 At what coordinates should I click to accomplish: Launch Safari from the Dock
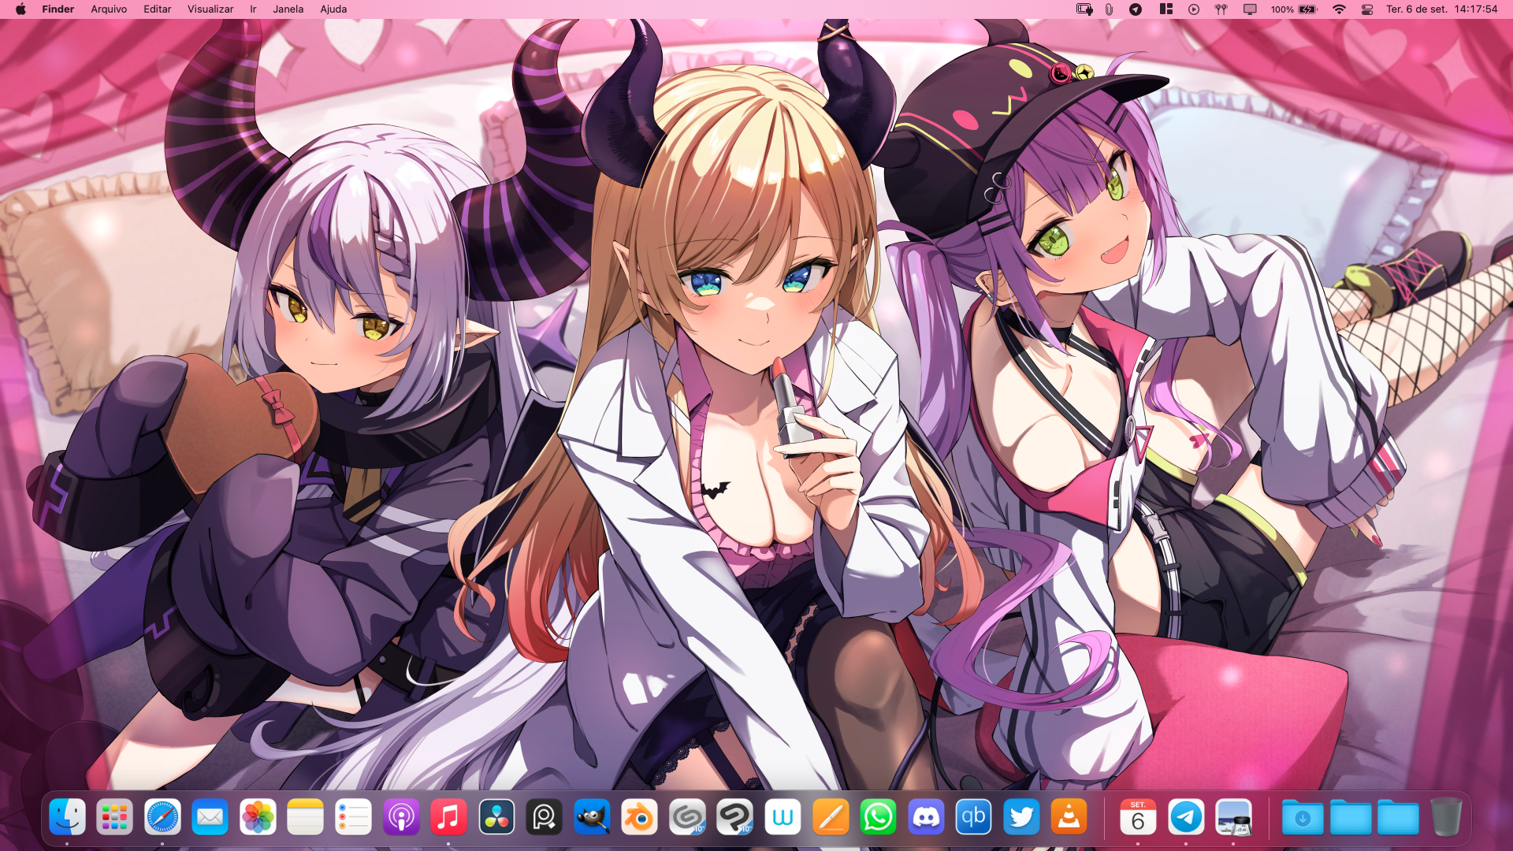pos(162,817)
